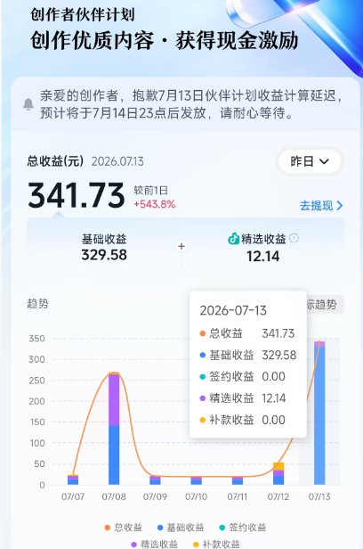Toggle 精选收益 legend item below chart
The image size is (363, 549).
[154, 544]
